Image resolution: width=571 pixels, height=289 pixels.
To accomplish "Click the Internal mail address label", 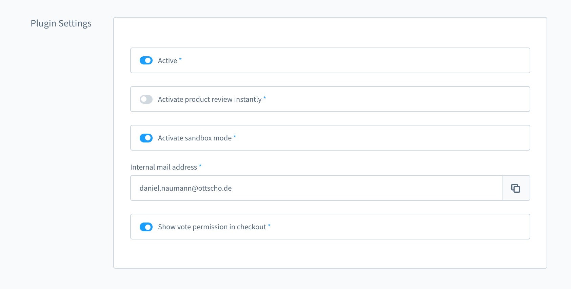I will click(x=163, y=167).
